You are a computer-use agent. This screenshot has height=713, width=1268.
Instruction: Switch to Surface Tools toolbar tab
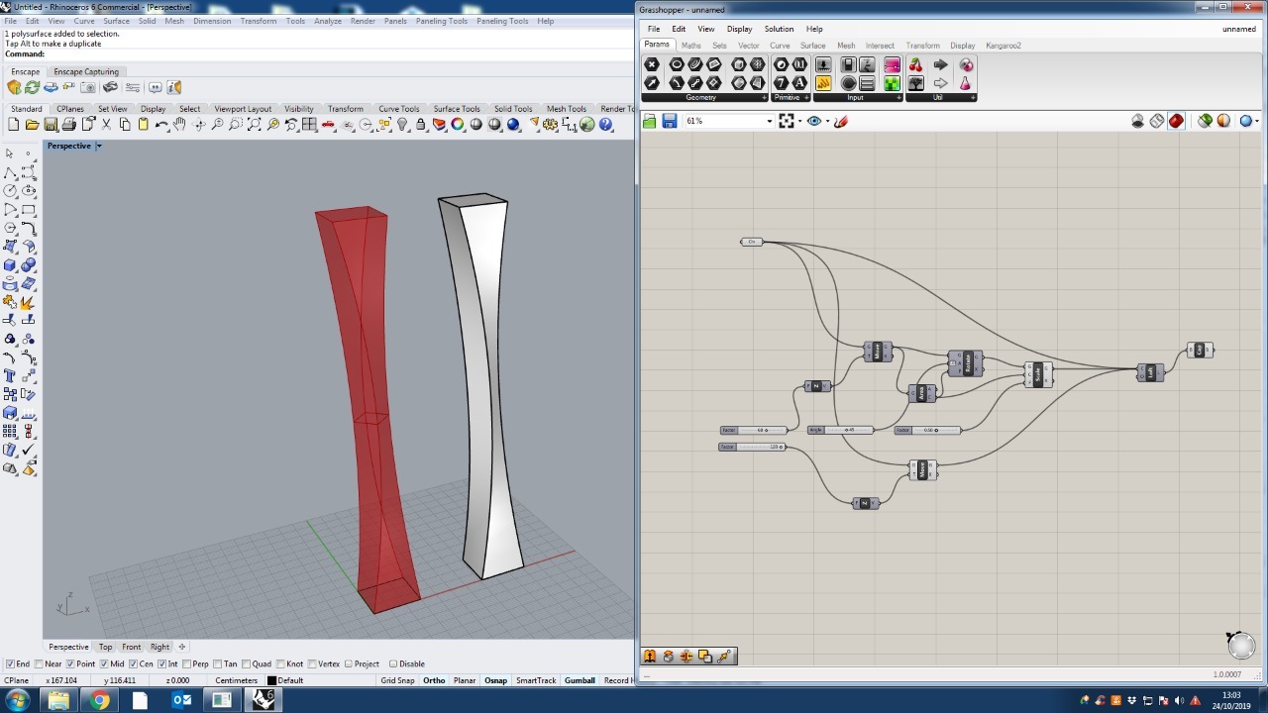[457, 109]
